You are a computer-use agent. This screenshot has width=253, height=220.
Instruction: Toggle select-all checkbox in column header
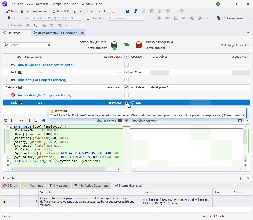pyautogui.click(x=126, y=57)
